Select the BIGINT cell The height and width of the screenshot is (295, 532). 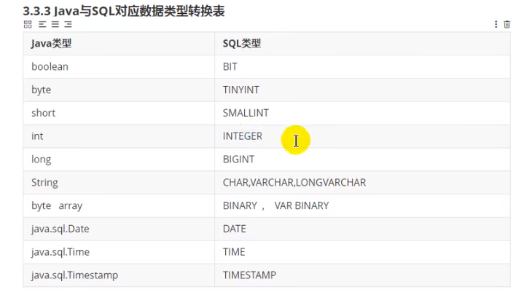pos(362,160)
